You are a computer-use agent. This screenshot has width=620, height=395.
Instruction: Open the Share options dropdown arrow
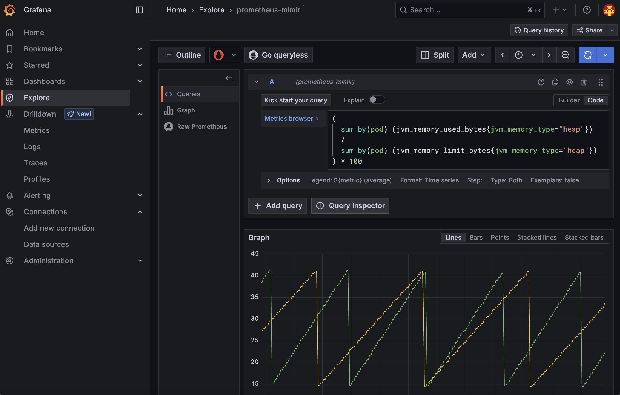click(612, 30)
